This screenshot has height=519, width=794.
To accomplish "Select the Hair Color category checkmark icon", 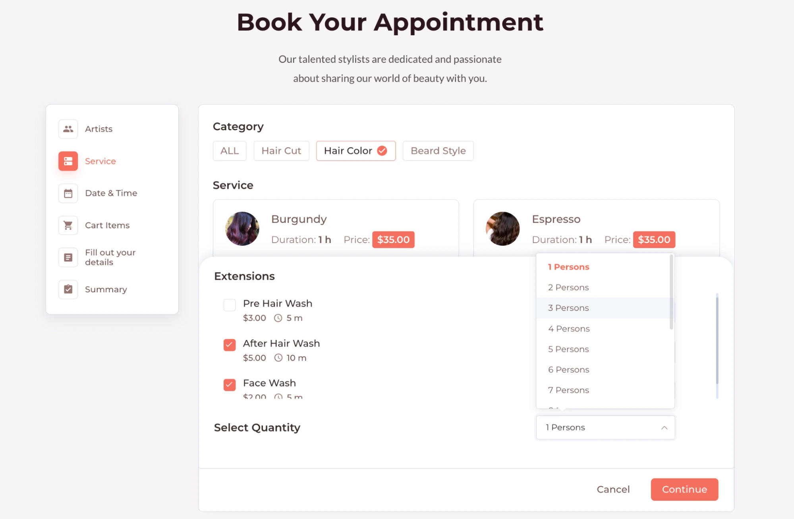I will coord(382,150).
